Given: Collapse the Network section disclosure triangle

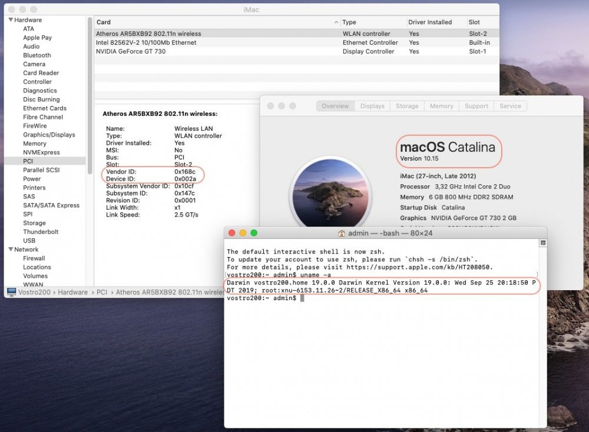Looking at the screenshot, I should click(10, 250).
